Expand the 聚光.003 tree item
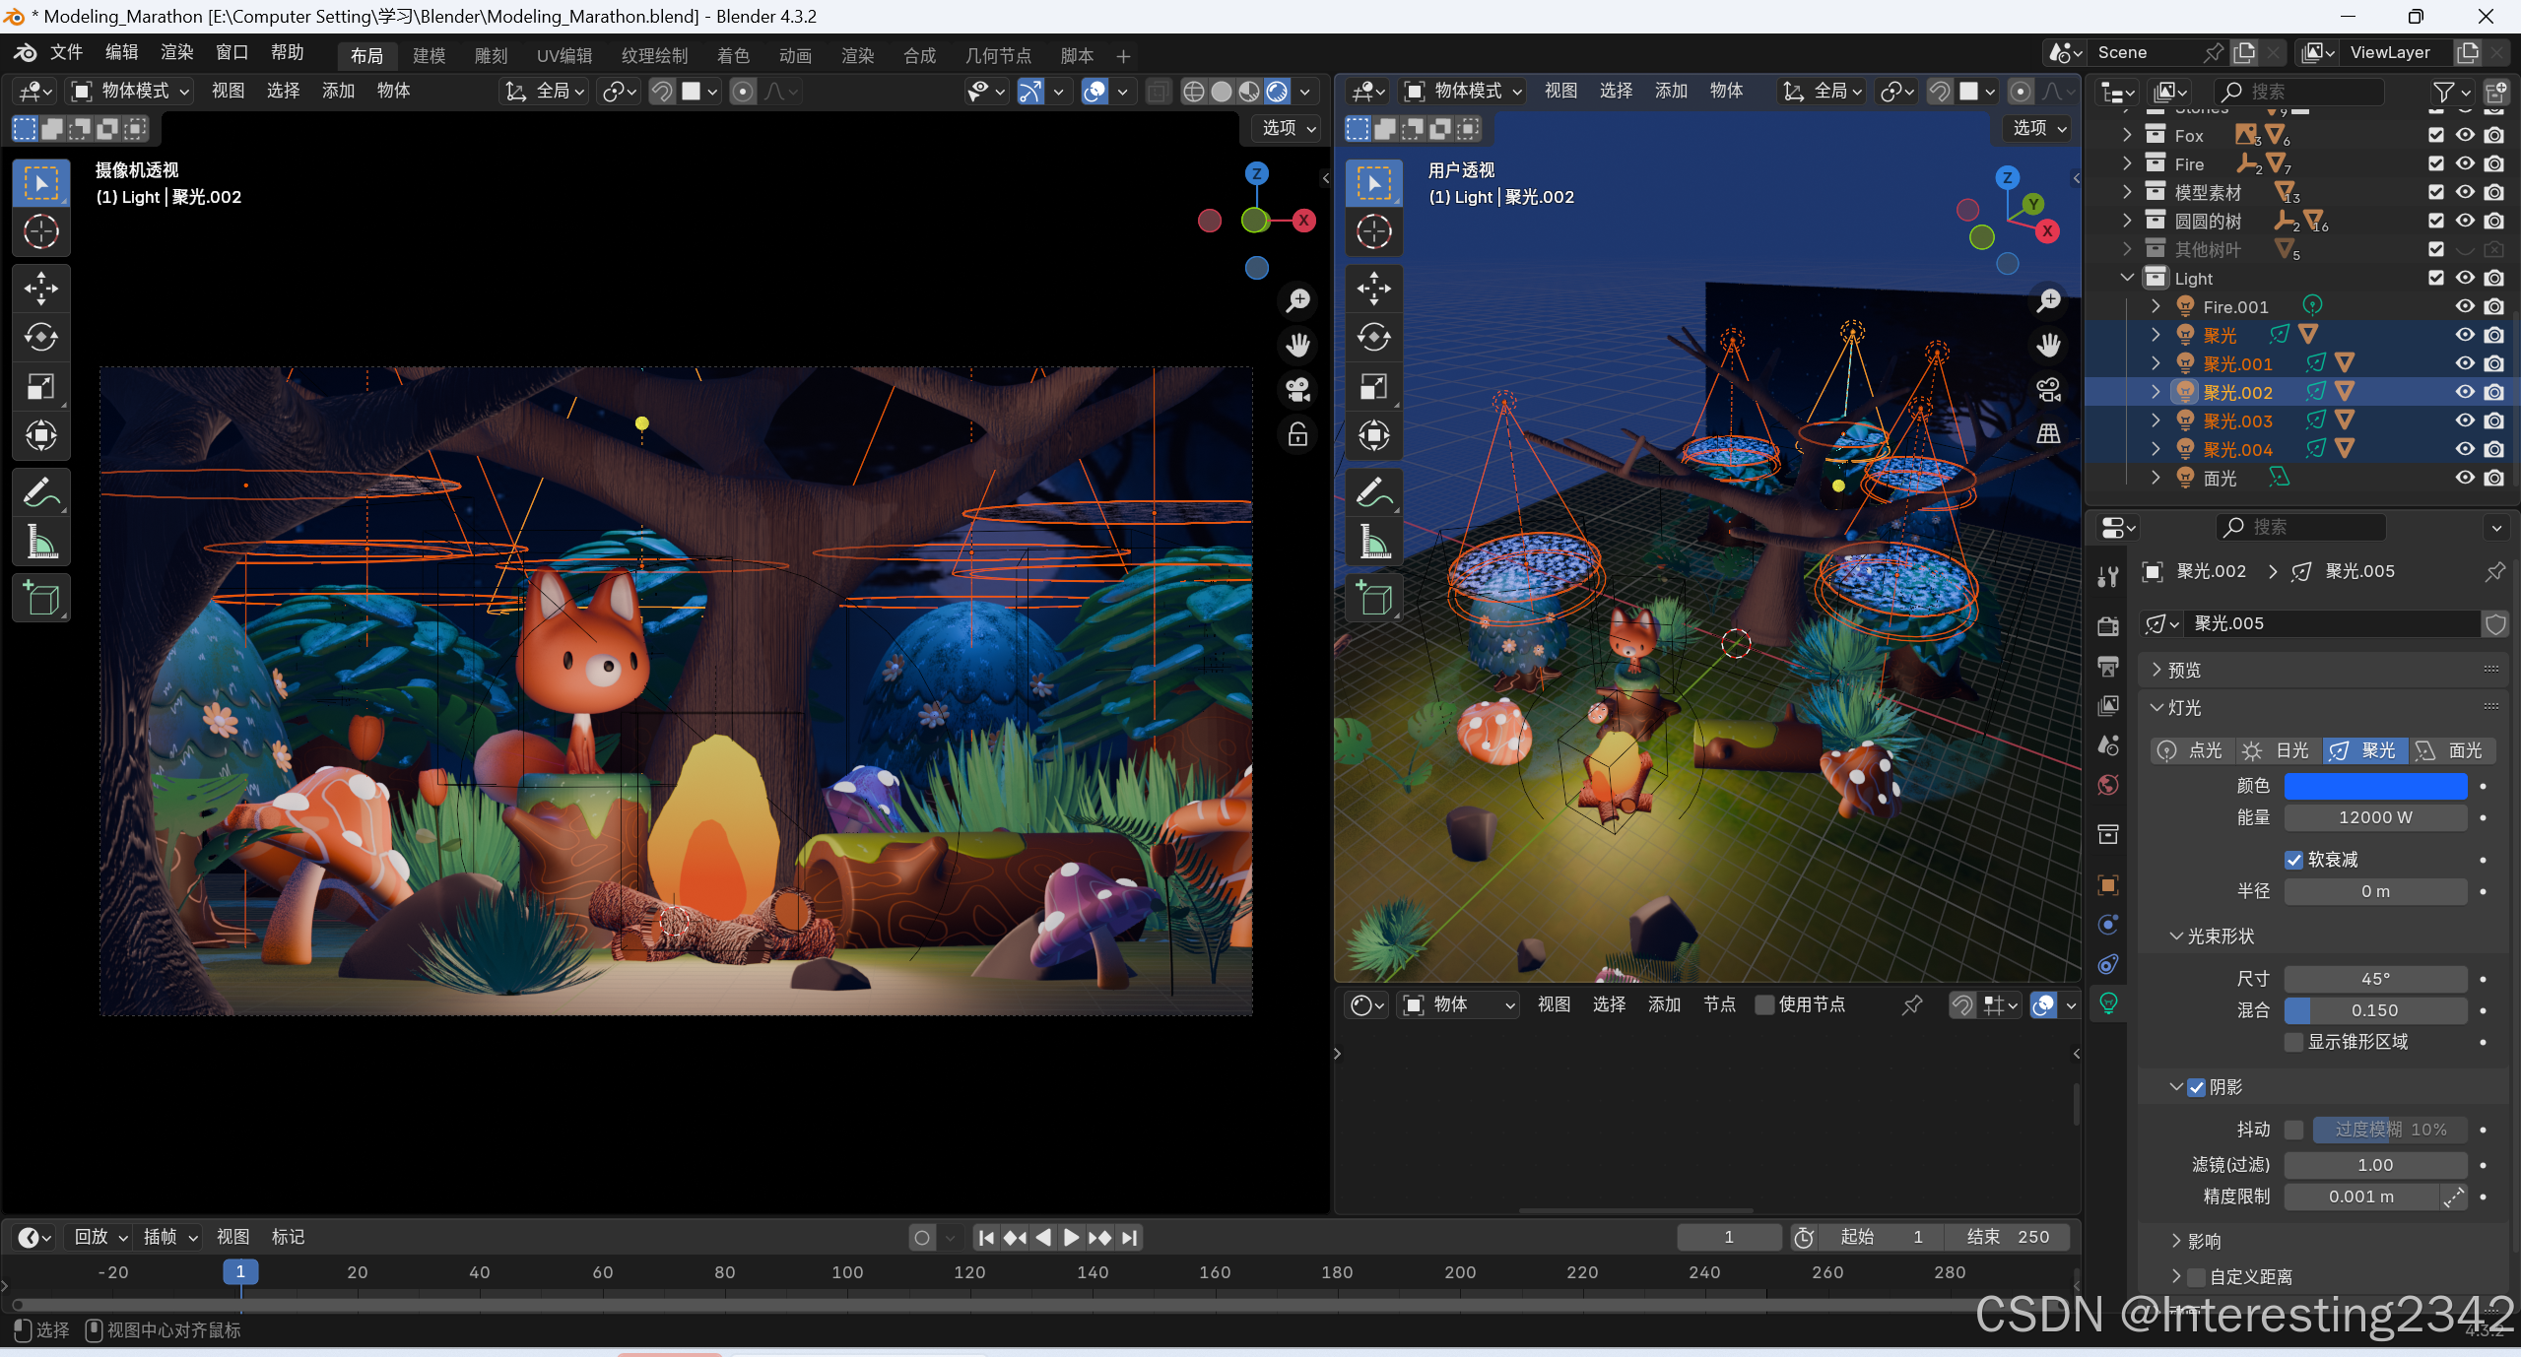 click(x=2156, y=420)
